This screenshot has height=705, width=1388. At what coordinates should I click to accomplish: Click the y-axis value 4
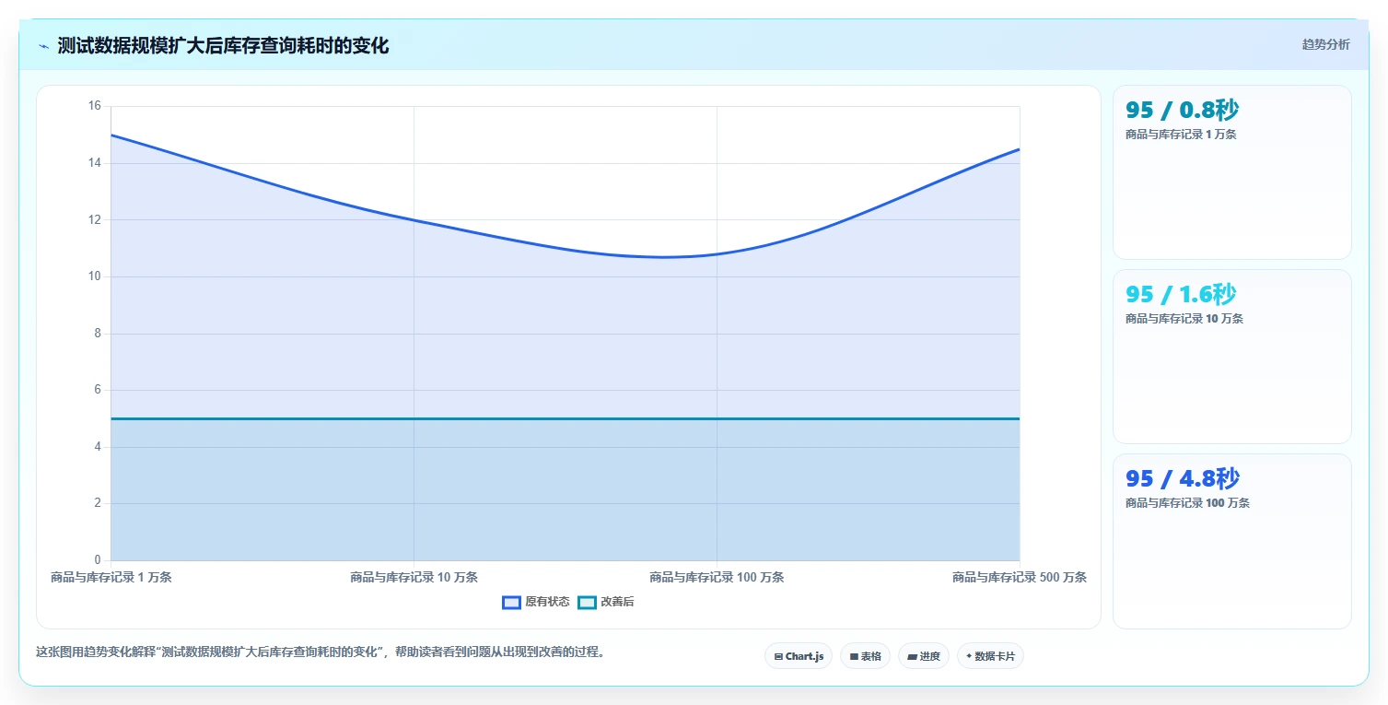(x=97, y=447)
